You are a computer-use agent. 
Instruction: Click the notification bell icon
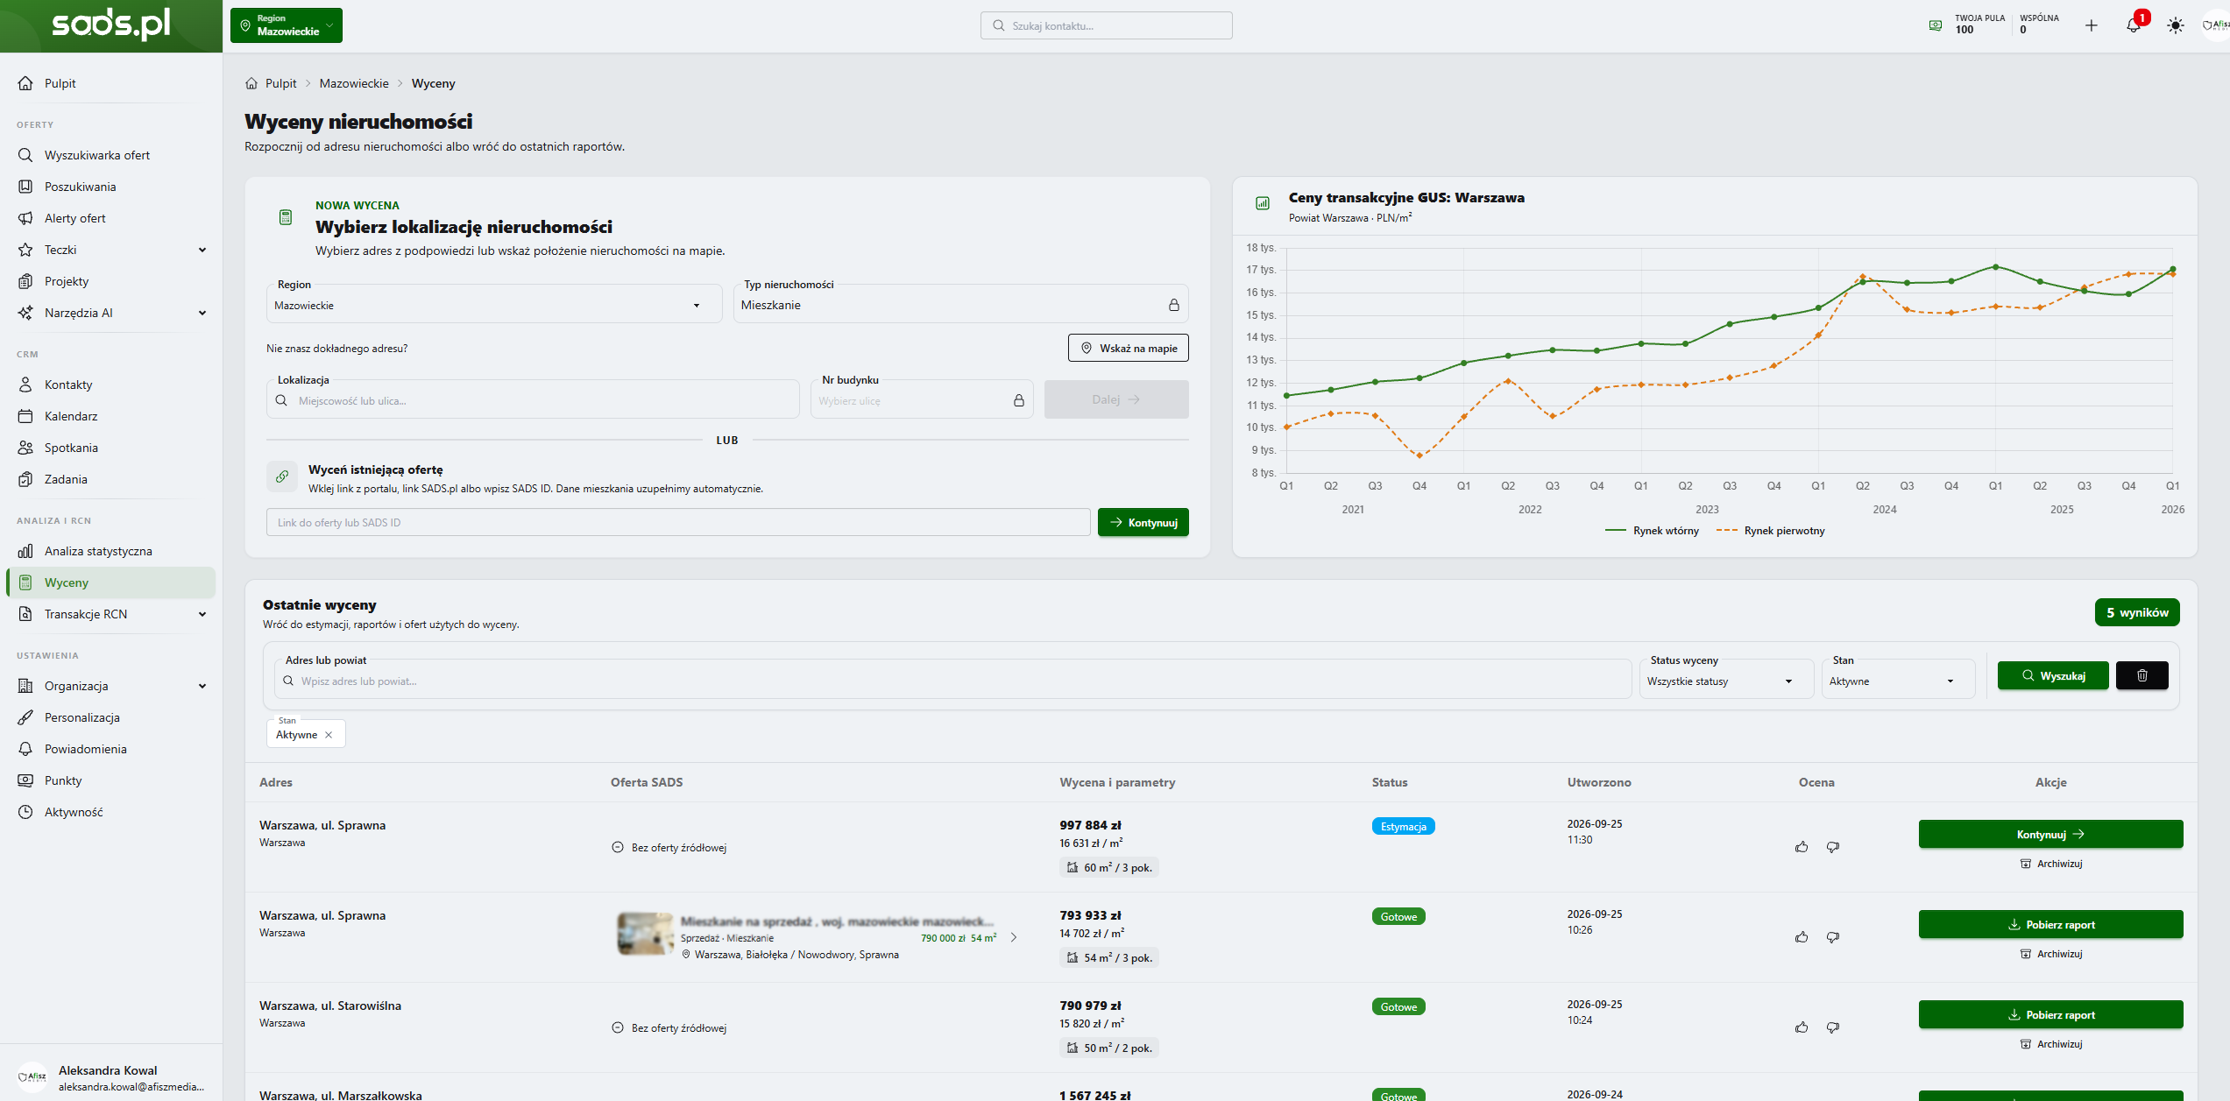tap(2133, 25)
